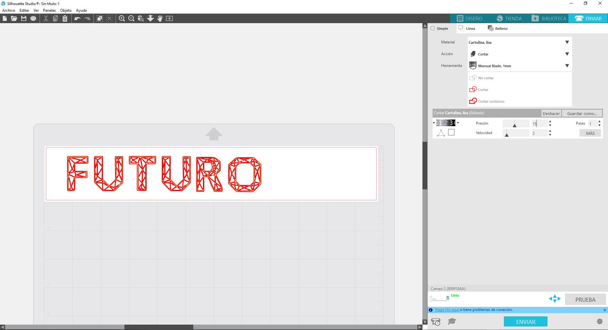Open send settings with the gear icon

tap(599, 321)
